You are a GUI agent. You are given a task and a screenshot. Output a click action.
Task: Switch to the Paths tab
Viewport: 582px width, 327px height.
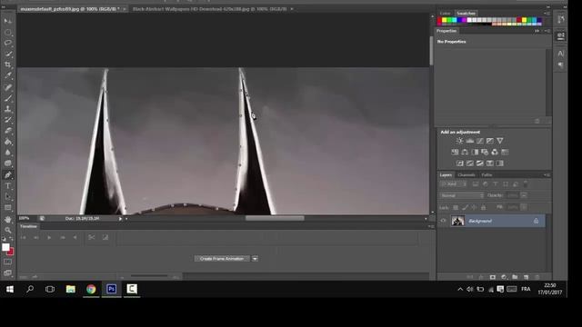(487, 175)
